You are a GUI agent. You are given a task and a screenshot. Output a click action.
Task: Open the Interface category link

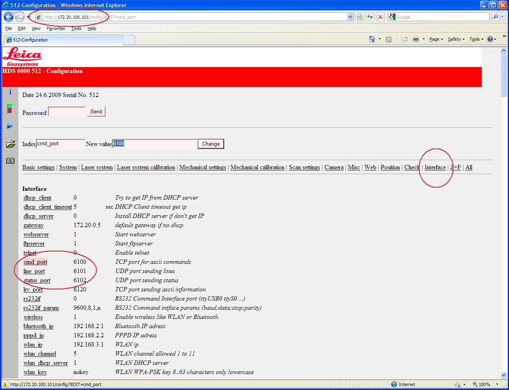(435, 167)
